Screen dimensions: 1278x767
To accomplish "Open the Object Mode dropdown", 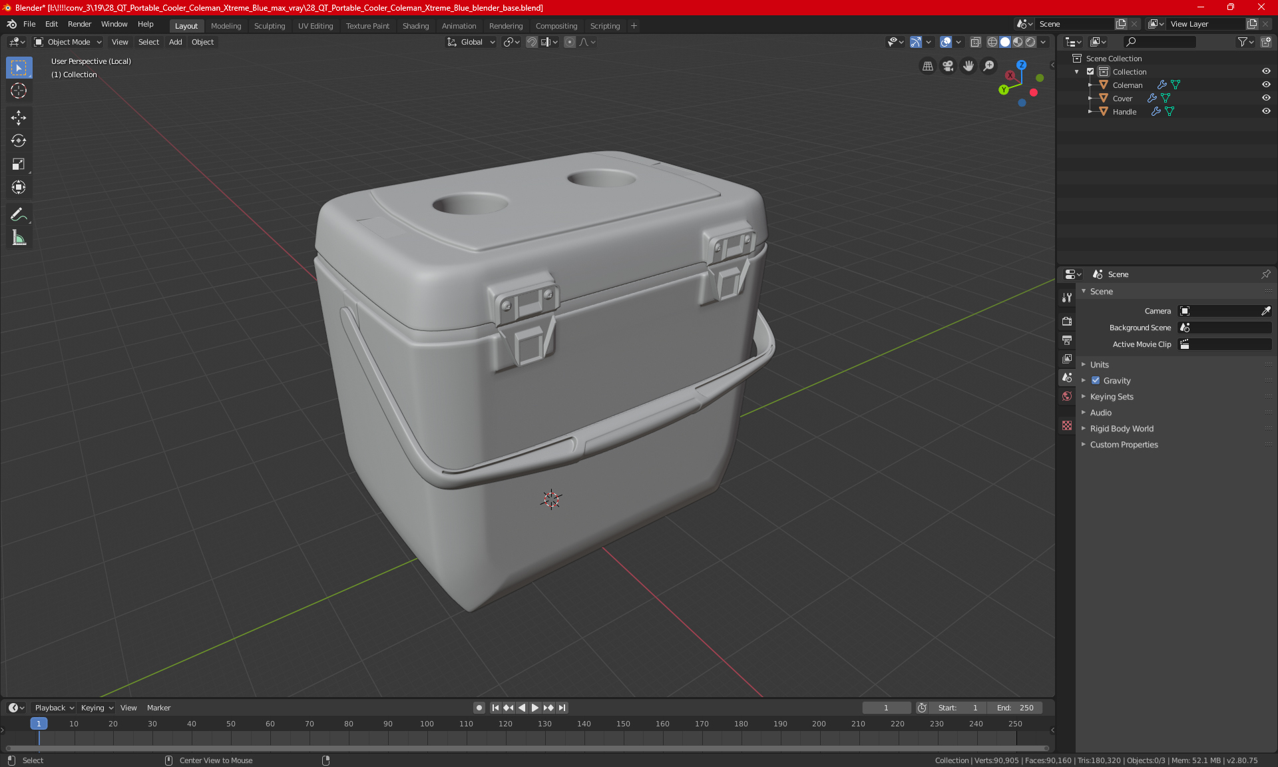I will coord(68,42).
